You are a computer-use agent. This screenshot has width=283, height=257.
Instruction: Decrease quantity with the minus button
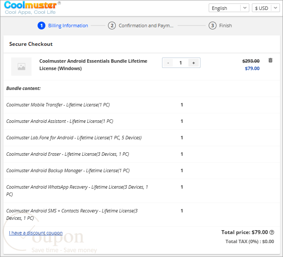click(168, 63)
